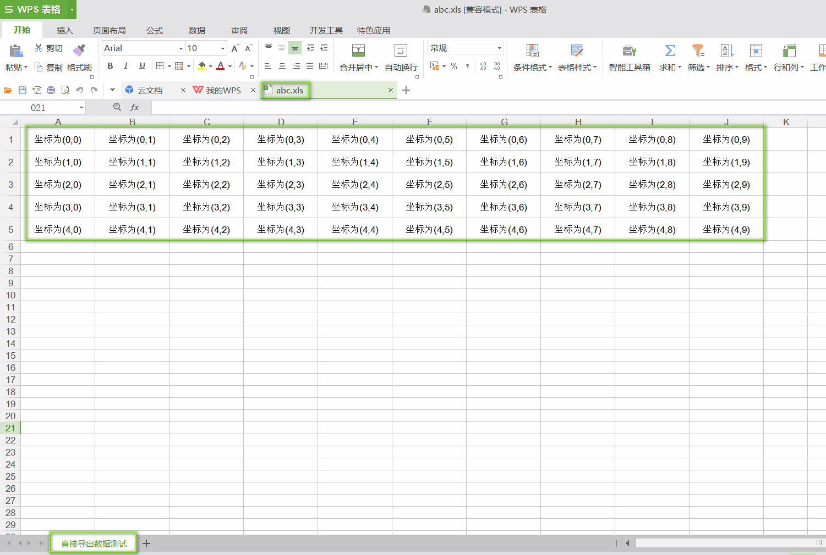Click the percent style % icon

click(454, 66)
